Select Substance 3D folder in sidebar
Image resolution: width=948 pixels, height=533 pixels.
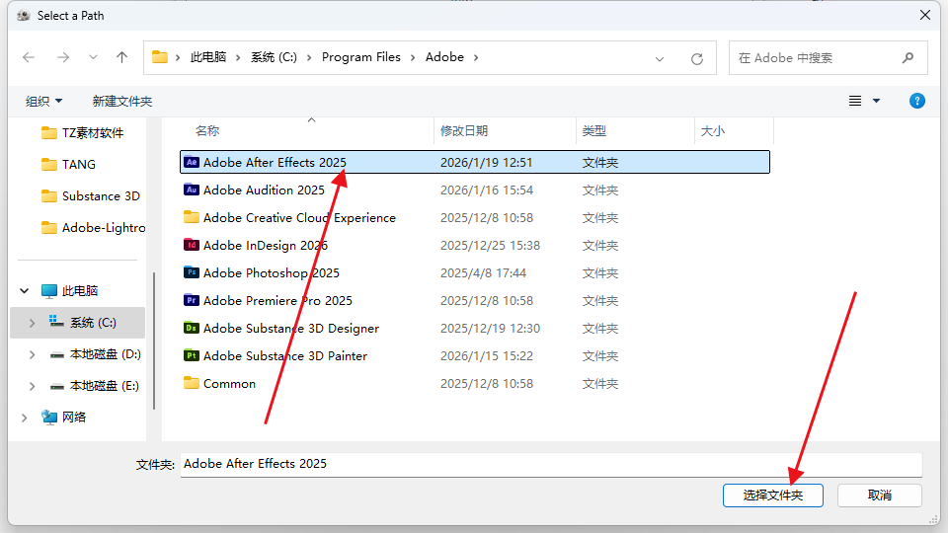click(91, 195)
